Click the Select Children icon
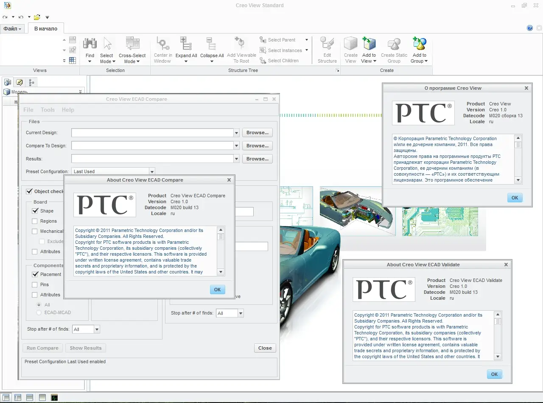 [x=263, y=61]
